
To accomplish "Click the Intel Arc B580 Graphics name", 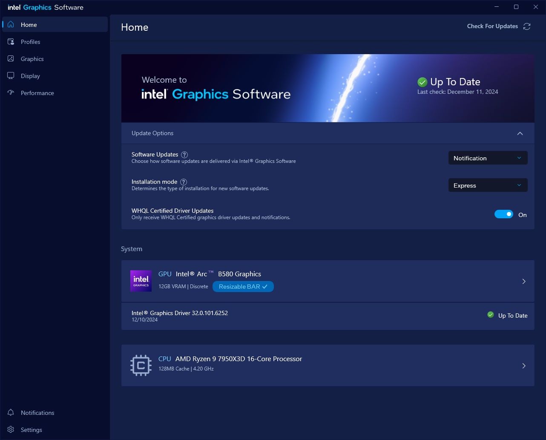I will pyautogui.click(x=218, y=274).
